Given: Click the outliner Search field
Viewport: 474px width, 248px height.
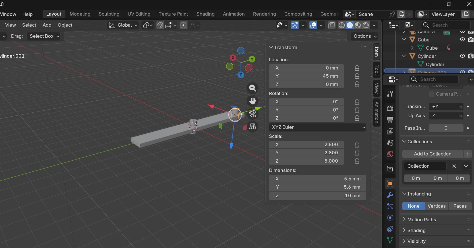Looking at the screenshot, I should (x=446, y=25).
